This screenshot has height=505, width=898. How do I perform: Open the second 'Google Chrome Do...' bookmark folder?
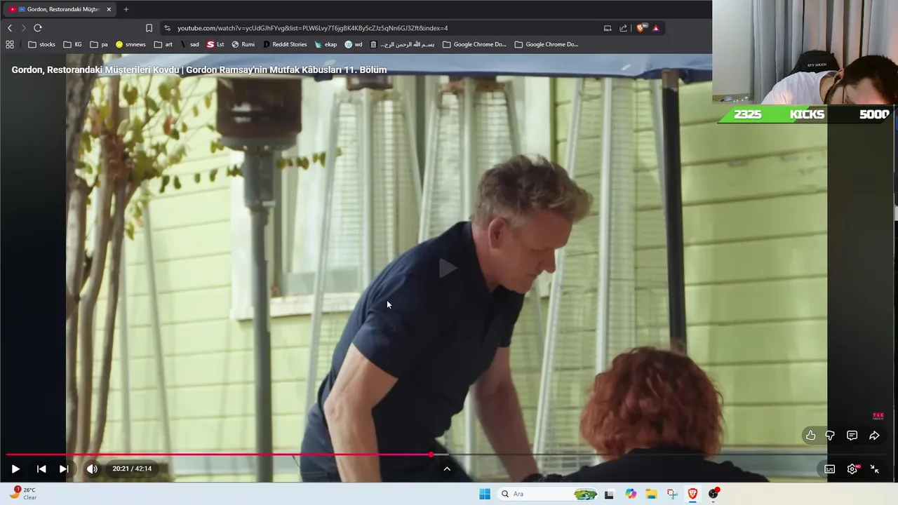pyautogui.click(x=547, y=44)
